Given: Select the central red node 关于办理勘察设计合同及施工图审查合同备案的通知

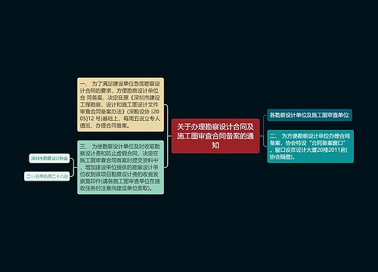Looking at the screenshot, I should (215, 136).
